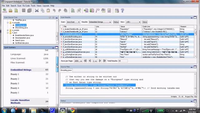This screenshot has width=200, height=113.
Task: Open the Layouts menu
Action: point(46,6)
